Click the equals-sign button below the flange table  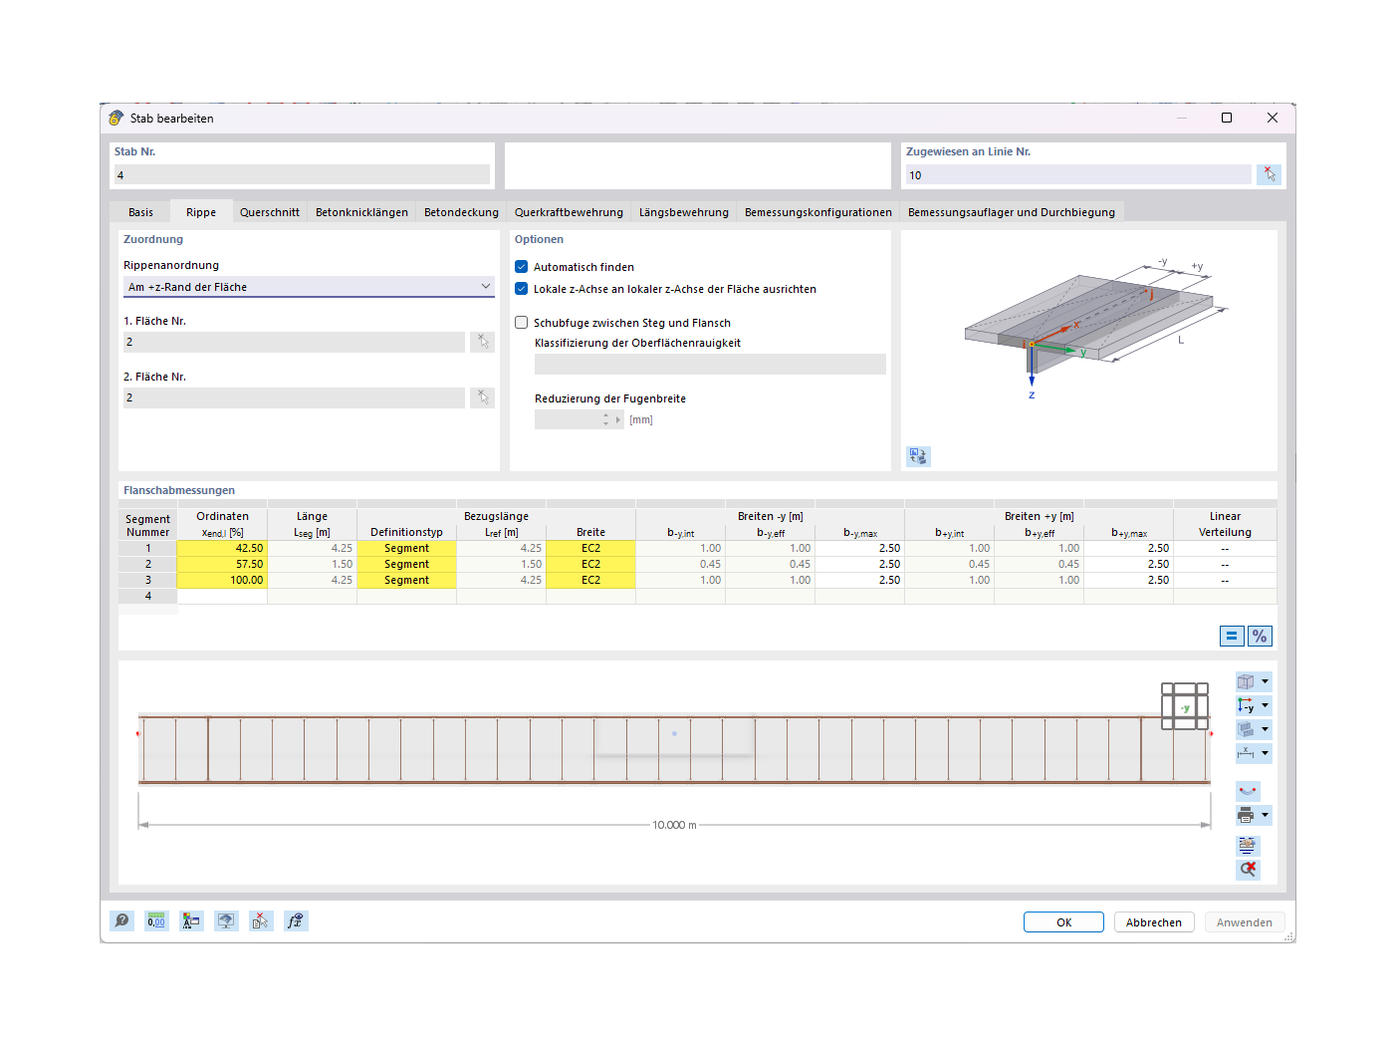coord(1232,636)
